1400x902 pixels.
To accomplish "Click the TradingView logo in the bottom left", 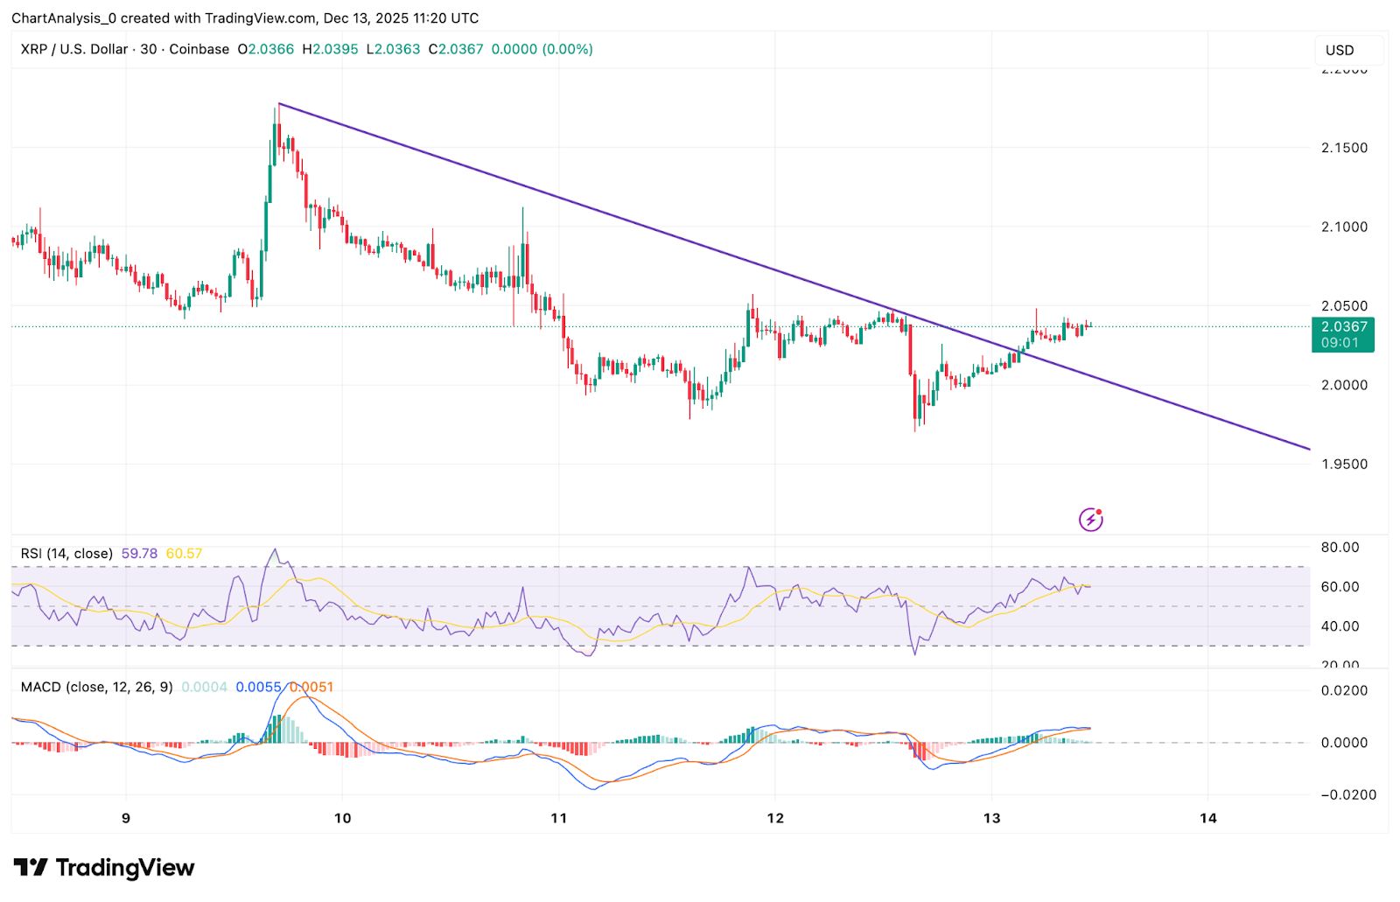I will coord(32,869).
